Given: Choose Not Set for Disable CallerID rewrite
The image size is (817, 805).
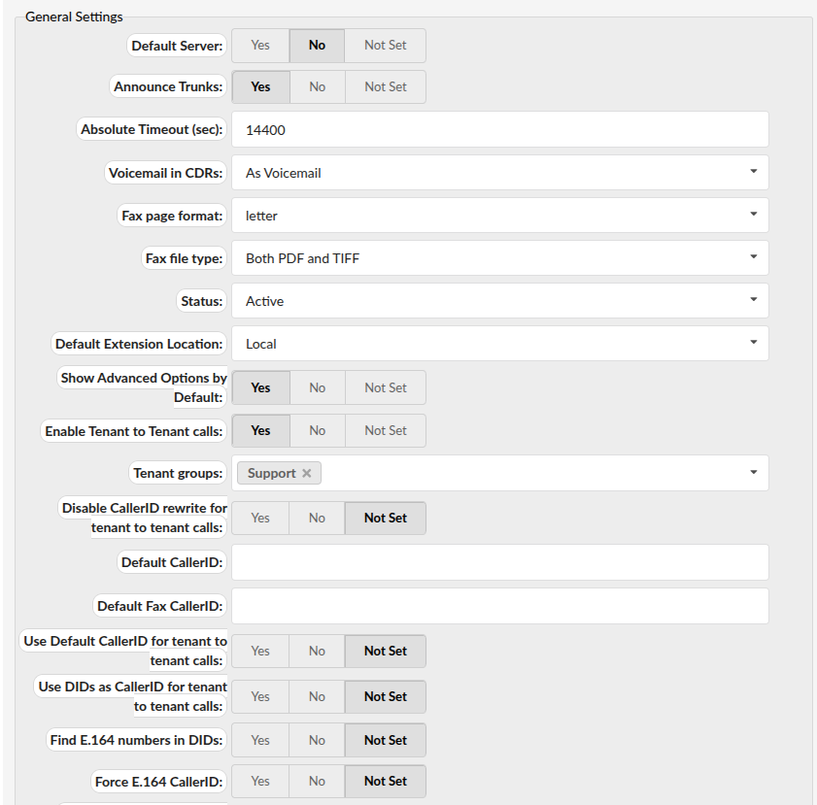Looking at the screenshot, I should coord(385,519).
